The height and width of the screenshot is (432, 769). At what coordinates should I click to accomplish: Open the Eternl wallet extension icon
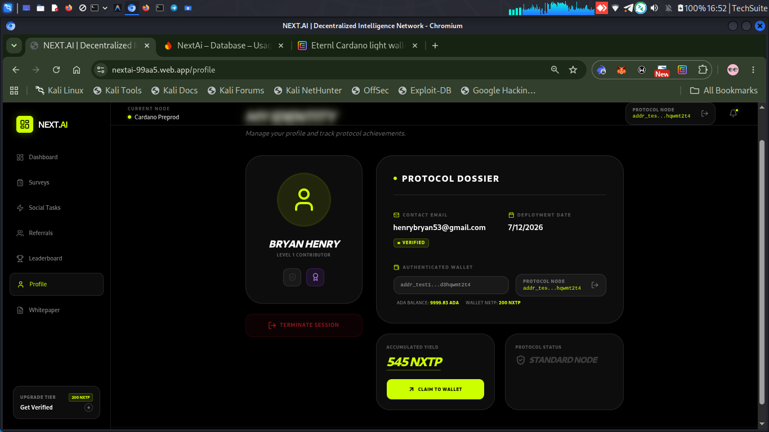point(682,70)
